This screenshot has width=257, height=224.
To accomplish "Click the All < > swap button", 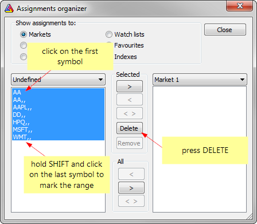I will click(131, 201).
